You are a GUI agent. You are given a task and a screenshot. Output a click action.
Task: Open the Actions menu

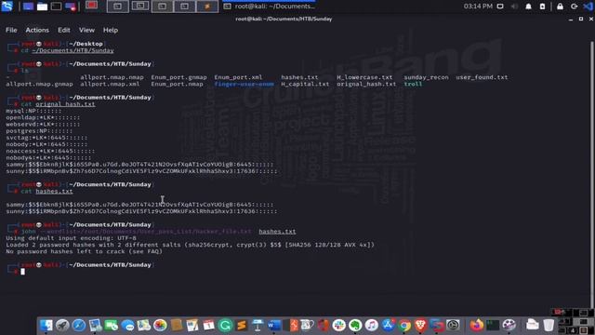[x=37, y=30]
